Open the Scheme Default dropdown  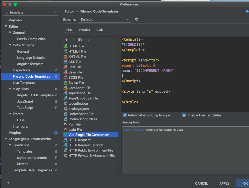(105, 20)
